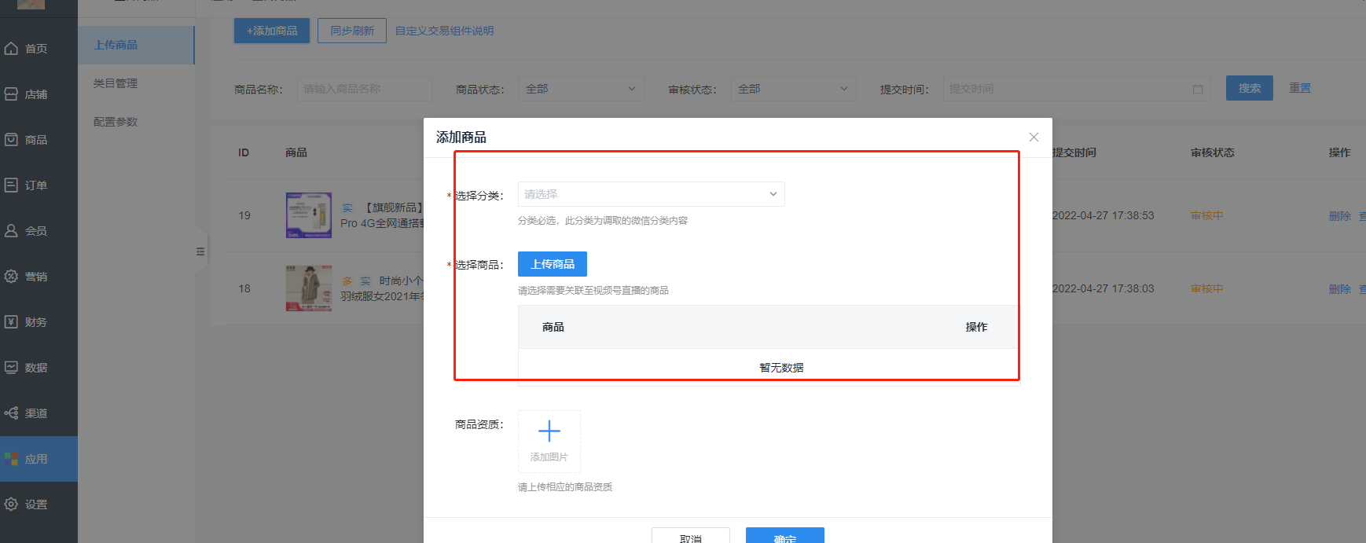This screenshot has height=543, width=1366.
Task: Click 删除 in row 19
Action: click(x=1340, y=215)
